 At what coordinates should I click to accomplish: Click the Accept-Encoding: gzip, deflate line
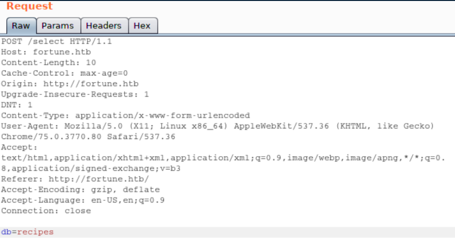pyautogui.click(x=80, y=190)
